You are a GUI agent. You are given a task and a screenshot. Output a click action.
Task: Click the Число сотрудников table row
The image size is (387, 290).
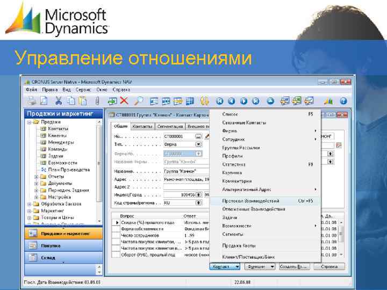[160, 235]
